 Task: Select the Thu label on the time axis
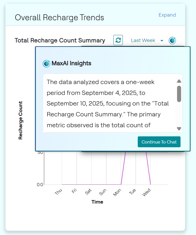[x=58, y=192]
